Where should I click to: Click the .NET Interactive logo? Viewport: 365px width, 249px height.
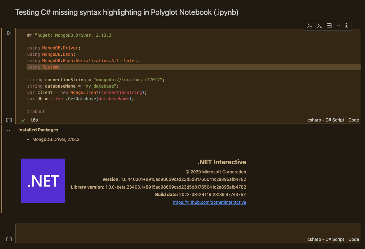(43, 181)
